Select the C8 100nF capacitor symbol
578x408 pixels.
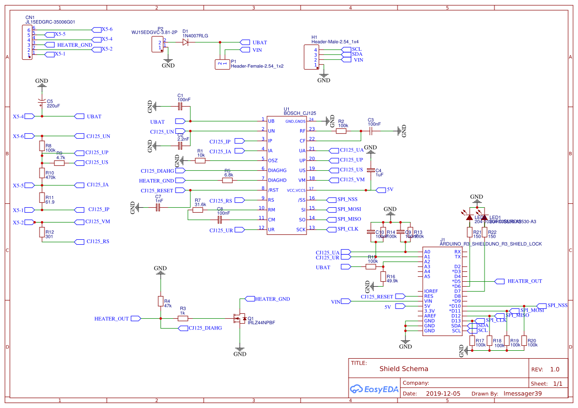[220, 220]
